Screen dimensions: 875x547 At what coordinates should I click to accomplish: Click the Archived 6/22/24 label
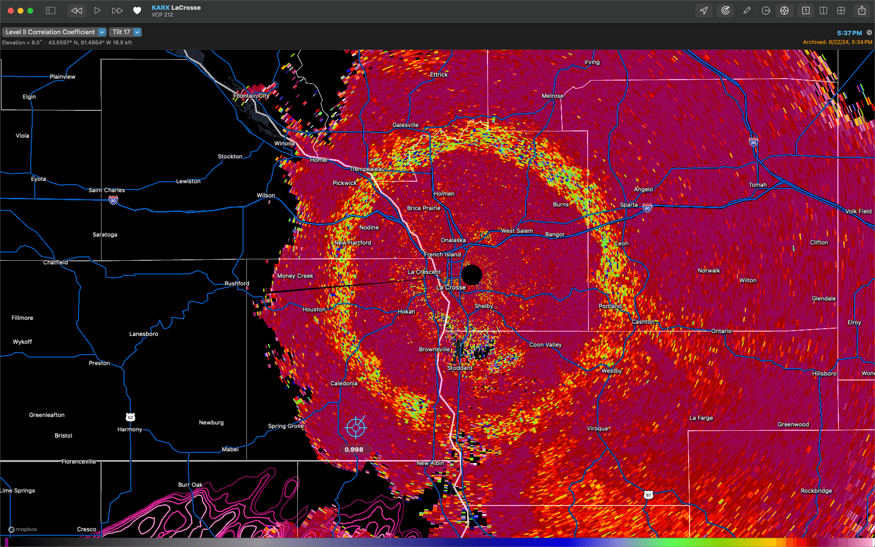pyautogui.click(x=837, y=42)
